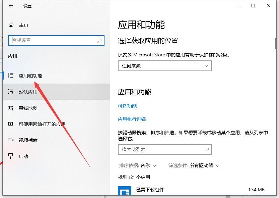The width and height of the screenshot is (279, 198).
Task: Click the magnifier icon in 查找设置 box
Action: point(99,41)
